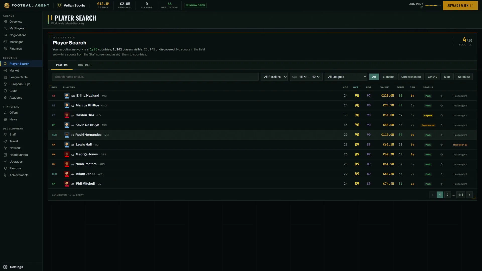This screenshot has height=271, width=482.
Task: Click the Finances coin icon
Action: 5,49
